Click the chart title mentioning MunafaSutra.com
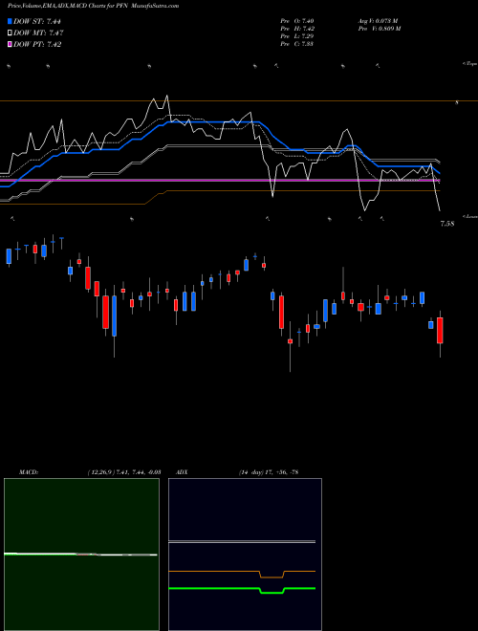 point(93,6)
